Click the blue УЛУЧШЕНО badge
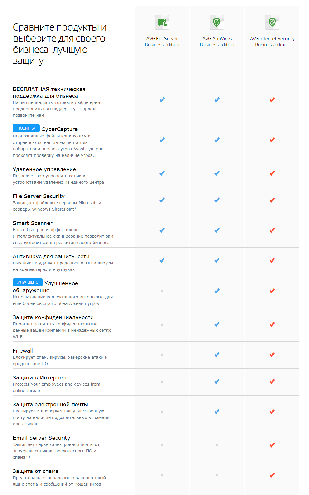309x495 pixels. tap(28, 282)
